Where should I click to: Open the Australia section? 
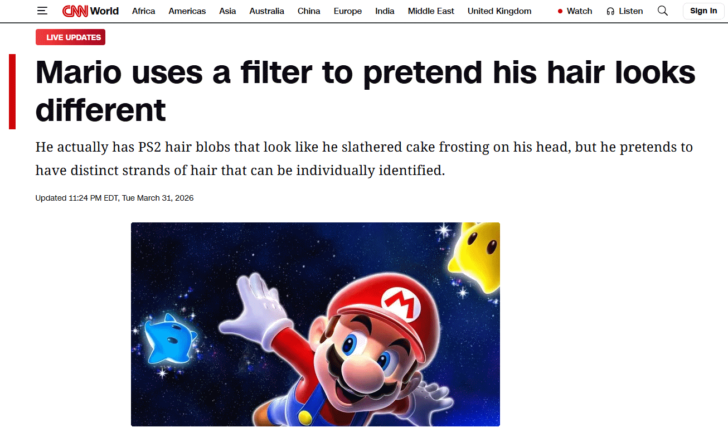pos(267,11)
